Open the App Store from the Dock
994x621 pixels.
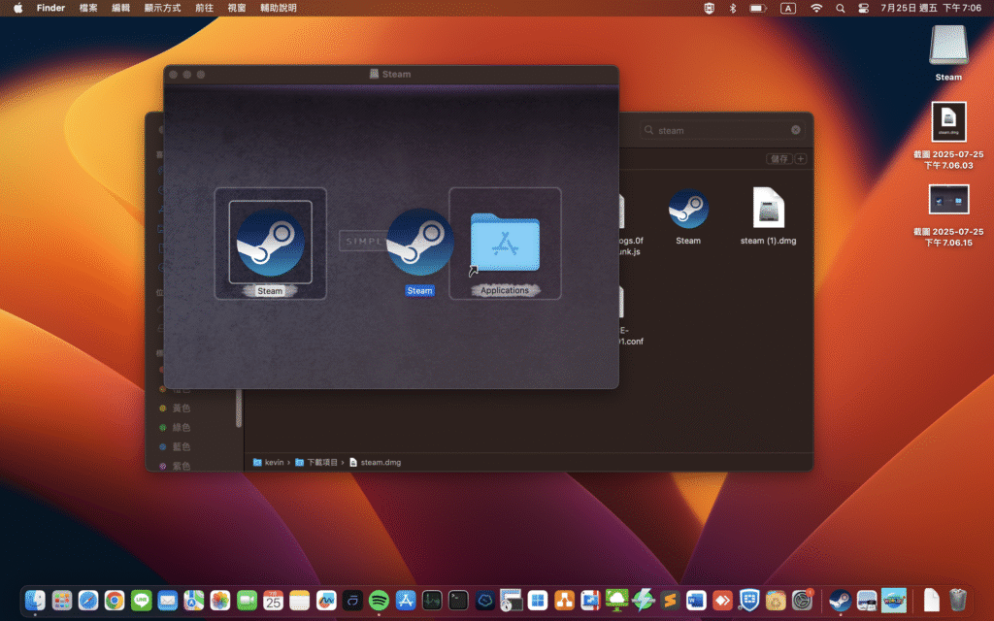coord(406,601)
